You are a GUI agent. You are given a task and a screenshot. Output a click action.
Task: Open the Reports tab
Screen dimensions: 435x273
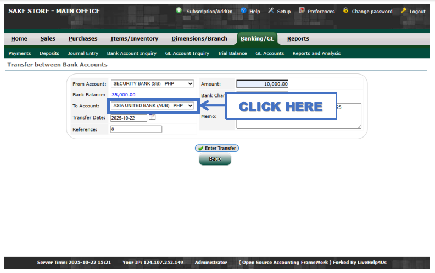298,38
